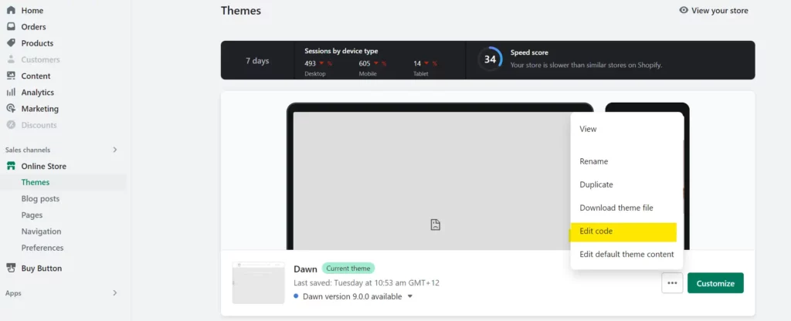
Task: Open Analytics in the sidebar
Action: (x=37, y=93)
